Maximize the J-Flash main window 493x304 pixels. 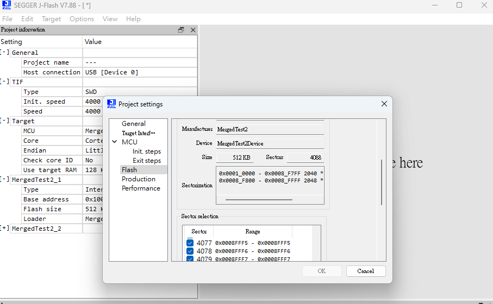tap(459, 5)
